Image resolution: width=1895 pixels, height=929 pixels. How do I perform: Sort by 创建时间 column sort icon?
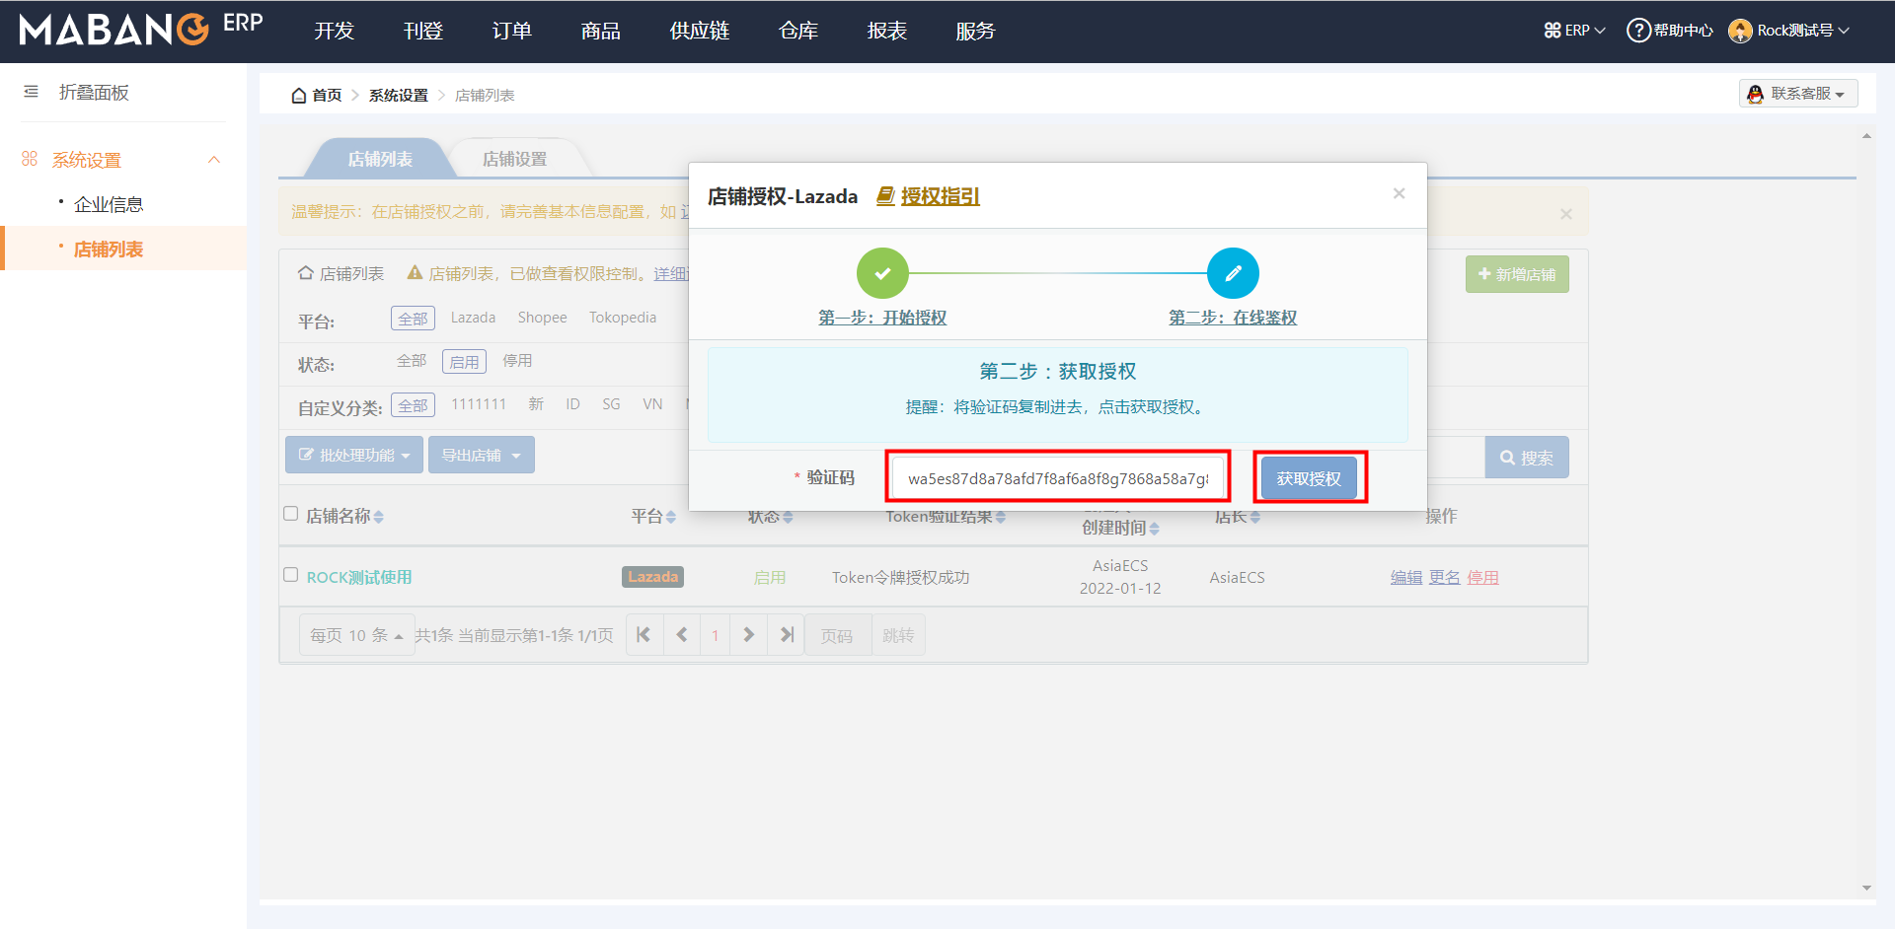pyautogui.click(x=1155, y=529)
